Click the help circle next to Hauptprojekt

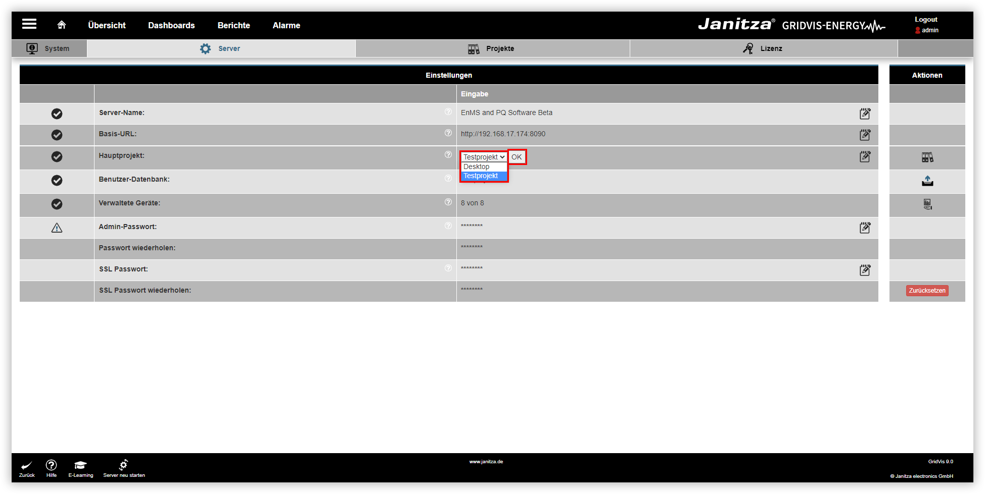[x=448, y=154]
